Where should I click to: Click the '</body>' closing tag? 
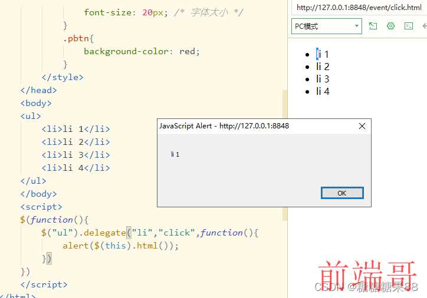tap(39, 194)
